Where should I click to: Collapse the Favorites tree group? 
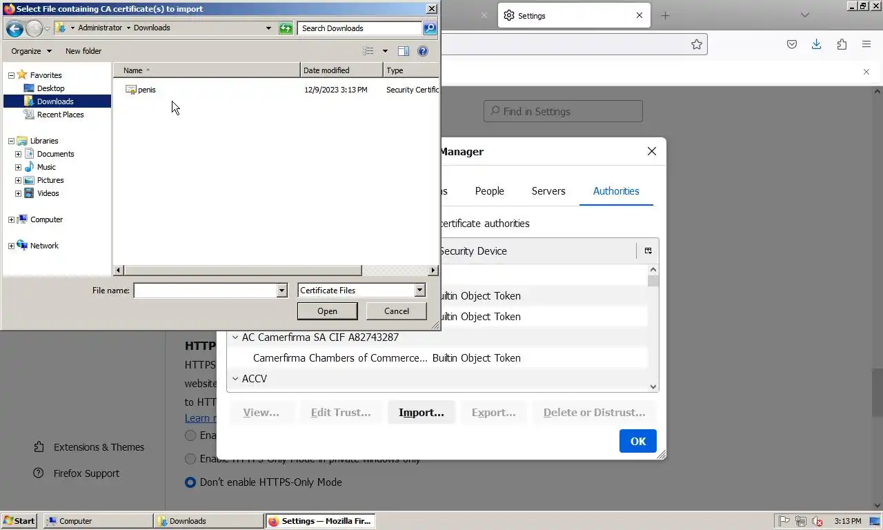(x=11, y=75)
